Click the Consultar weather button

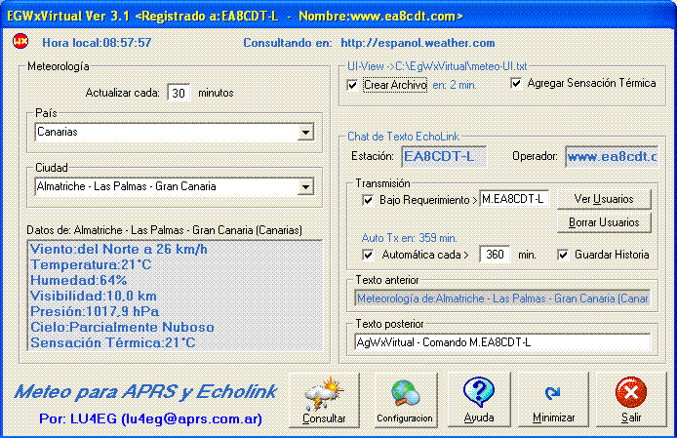pyautogui.click(x=324, y=400)
